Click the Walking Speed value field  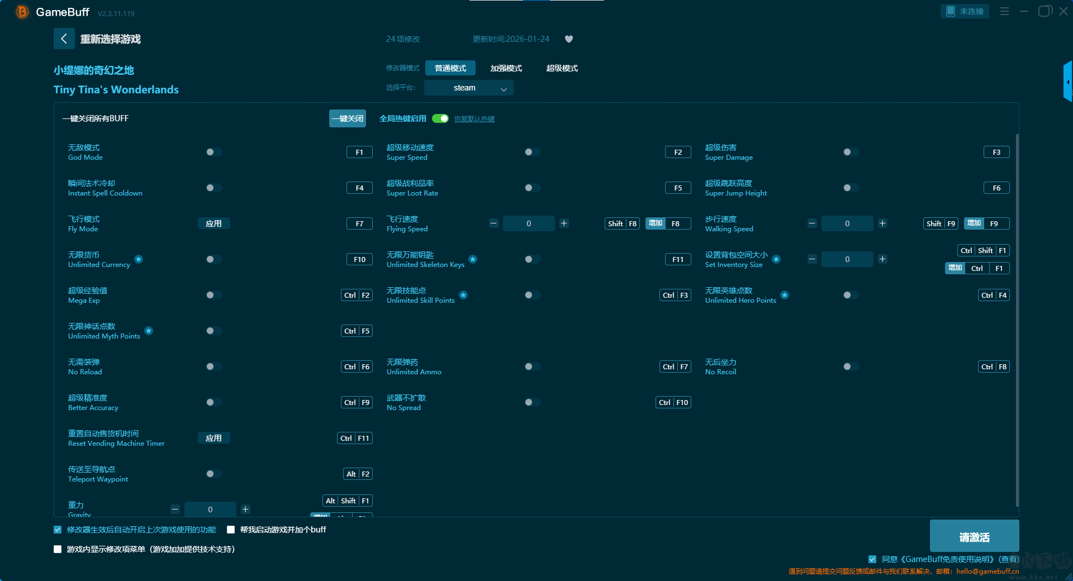847,223
